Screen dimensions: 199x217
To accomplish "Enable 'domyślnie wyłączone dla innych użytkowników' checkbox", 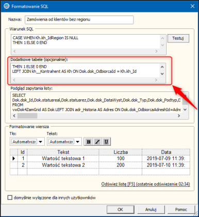I will point(10,197).
